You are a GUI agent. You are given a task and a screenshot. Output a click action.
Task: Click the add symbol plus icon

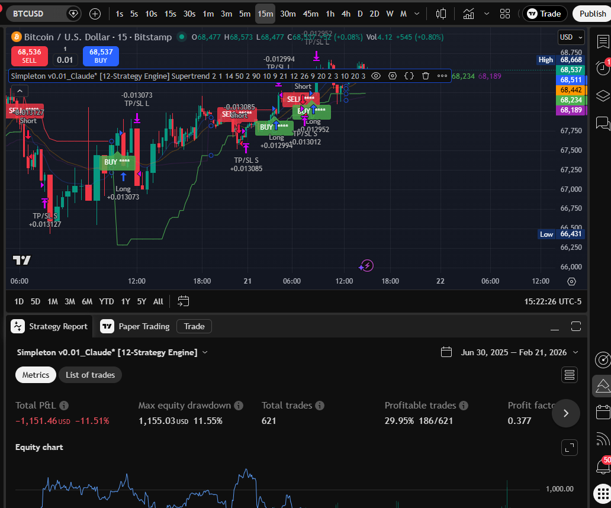coord(95,14)
